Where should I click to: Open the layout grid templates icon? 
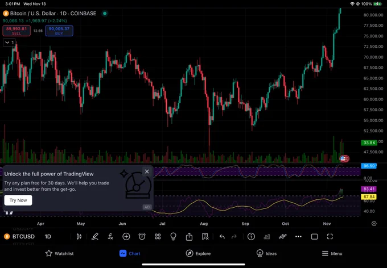tap(158, 237)
